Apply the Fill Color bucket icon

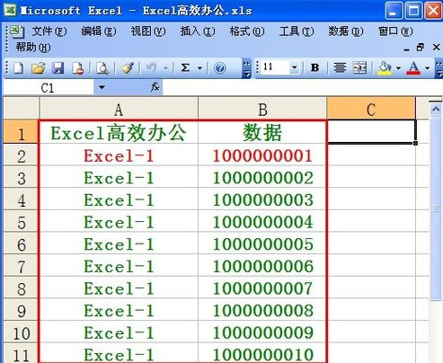(x=385, y=68)
